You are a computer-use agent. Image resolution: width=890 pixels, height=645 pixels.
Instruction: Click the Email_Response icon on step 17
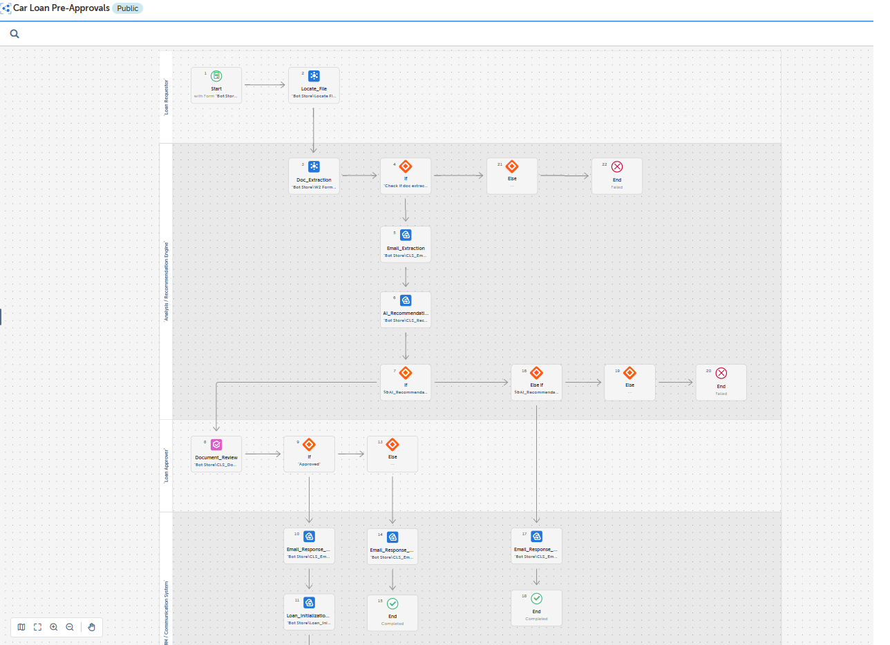click(536, 537)
